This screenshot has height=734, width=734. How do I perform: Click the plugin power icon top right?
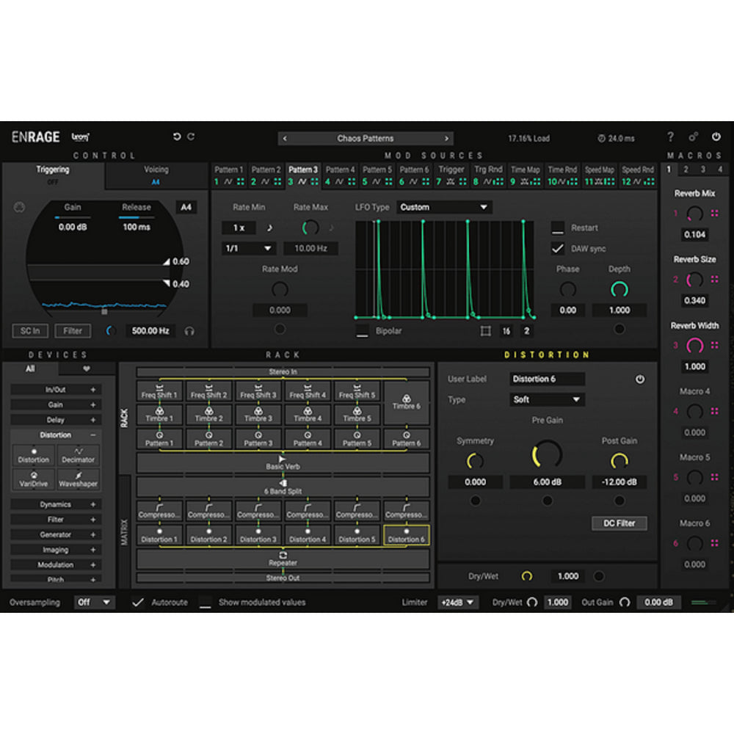716,137
